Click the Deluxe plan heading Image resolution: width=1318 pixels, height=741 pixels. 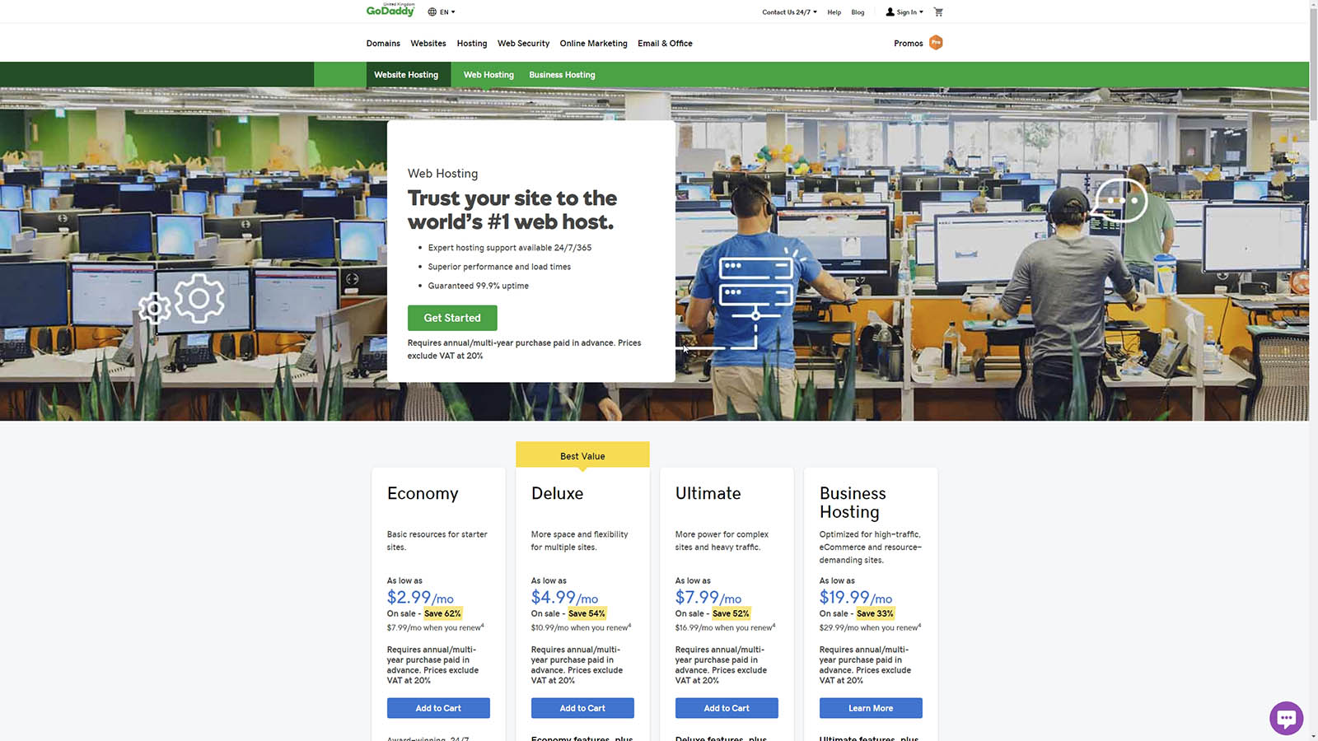click(x=557, y=493)
